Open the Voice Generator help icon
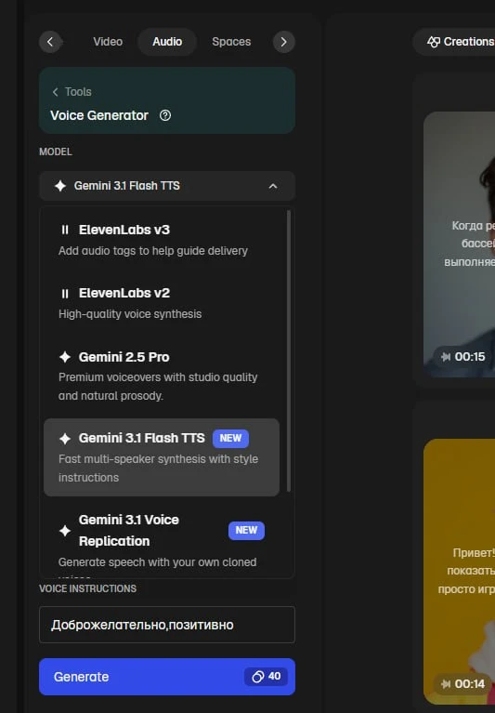 coord(165,115)
